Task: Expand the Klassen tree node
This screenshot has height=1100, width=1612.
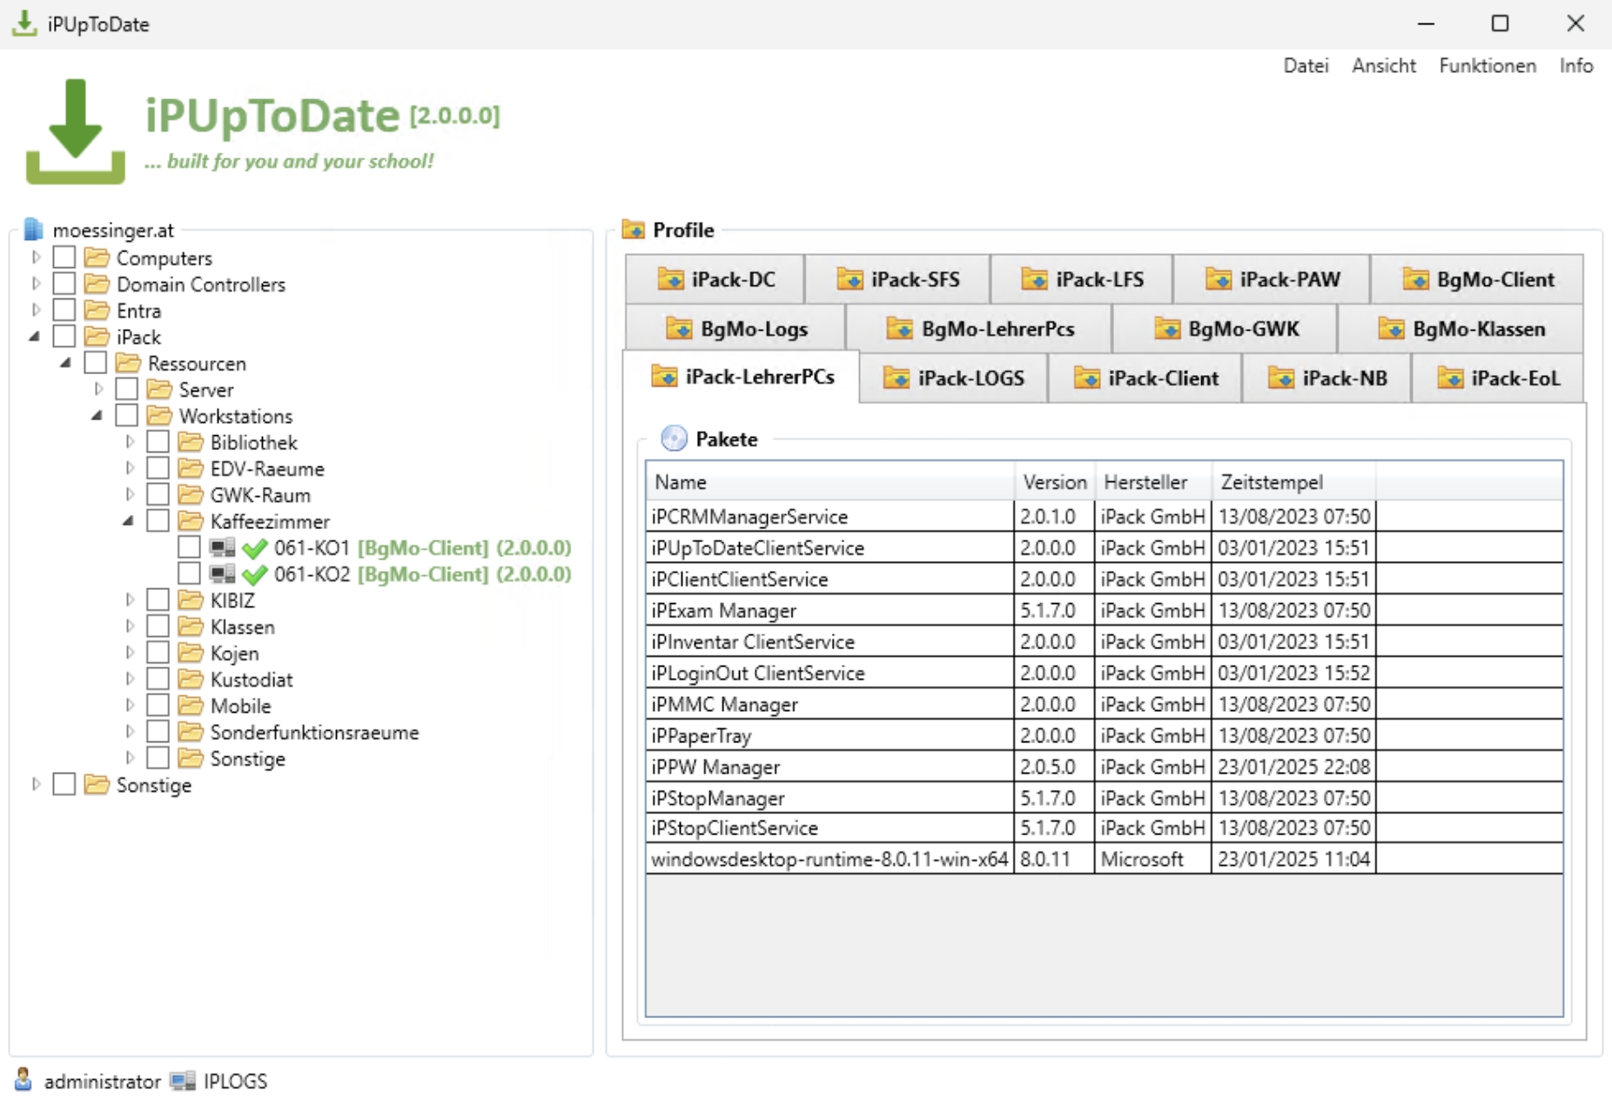Action: pos(130,627)
